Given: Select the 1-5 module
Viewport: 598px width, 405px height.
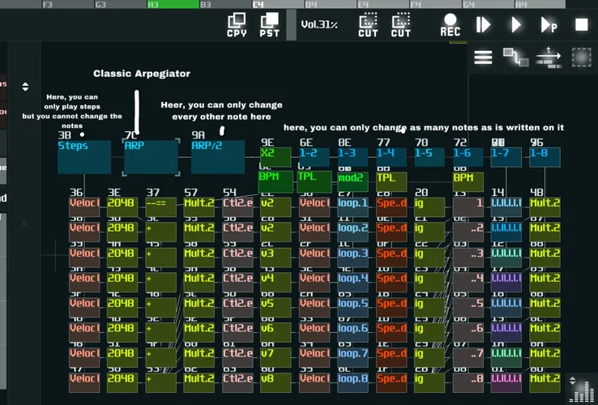Looking at the screenshot, I should [429, 157].
